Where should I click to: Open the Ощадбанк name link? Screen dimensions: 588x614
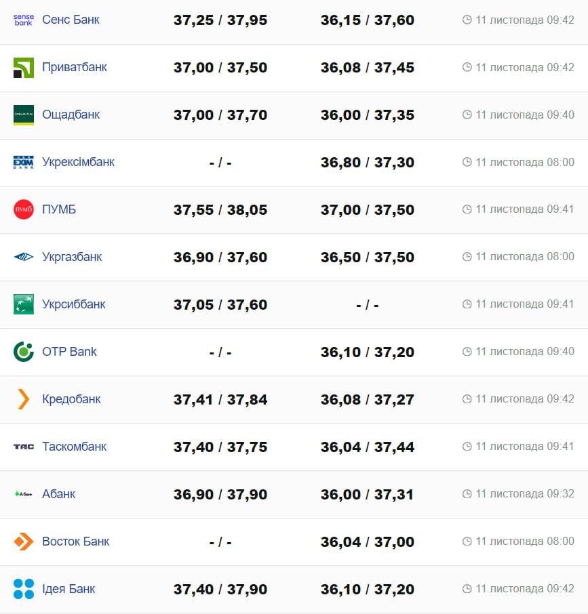coord(71,115)
